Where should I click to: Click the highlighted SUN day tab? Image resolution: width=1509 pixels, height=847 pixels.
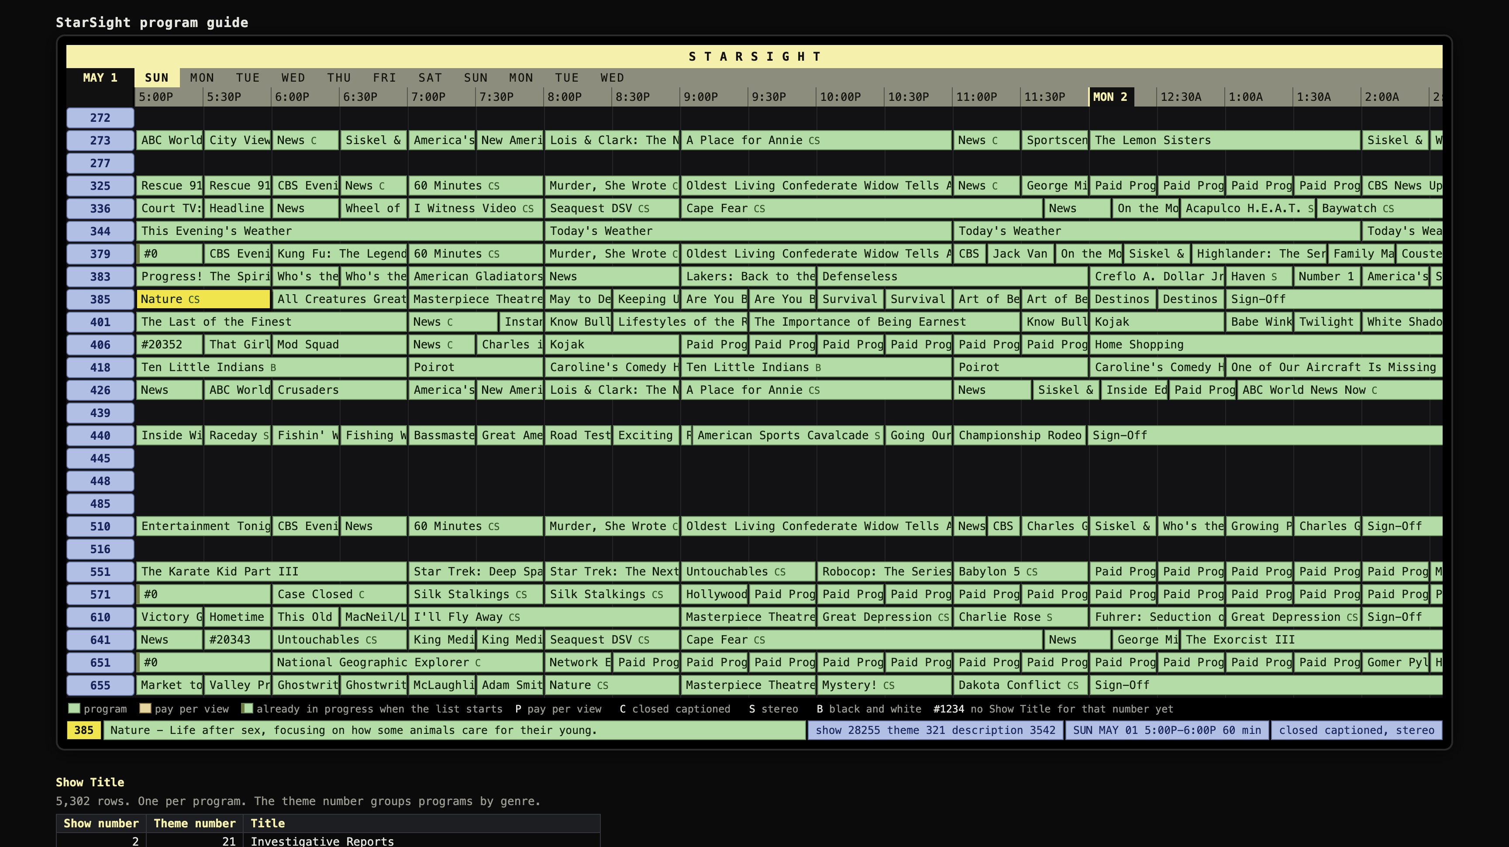(x=156, y=77)
